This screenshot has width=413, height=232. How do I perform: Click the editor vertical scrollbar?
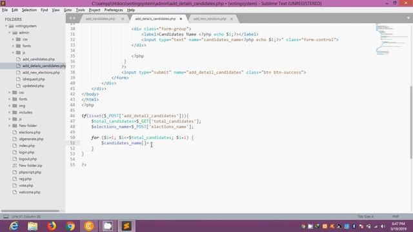[x=411, y=122]
